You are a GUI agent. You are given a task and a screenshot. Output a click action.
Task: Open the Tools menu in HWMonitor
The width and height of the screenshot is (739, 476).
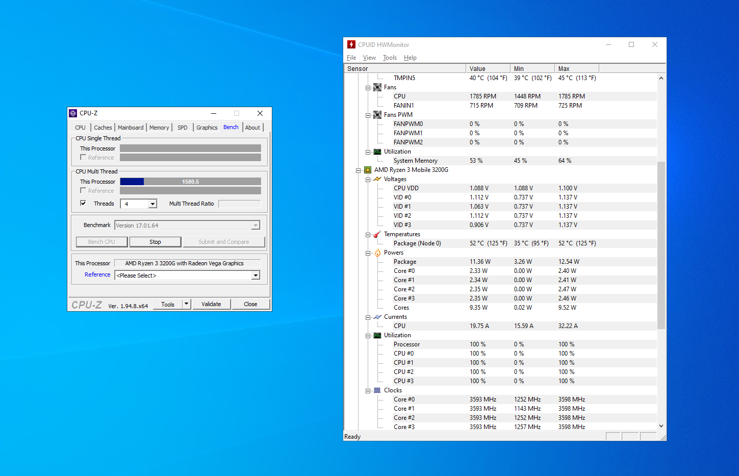(x=390, y=58)
